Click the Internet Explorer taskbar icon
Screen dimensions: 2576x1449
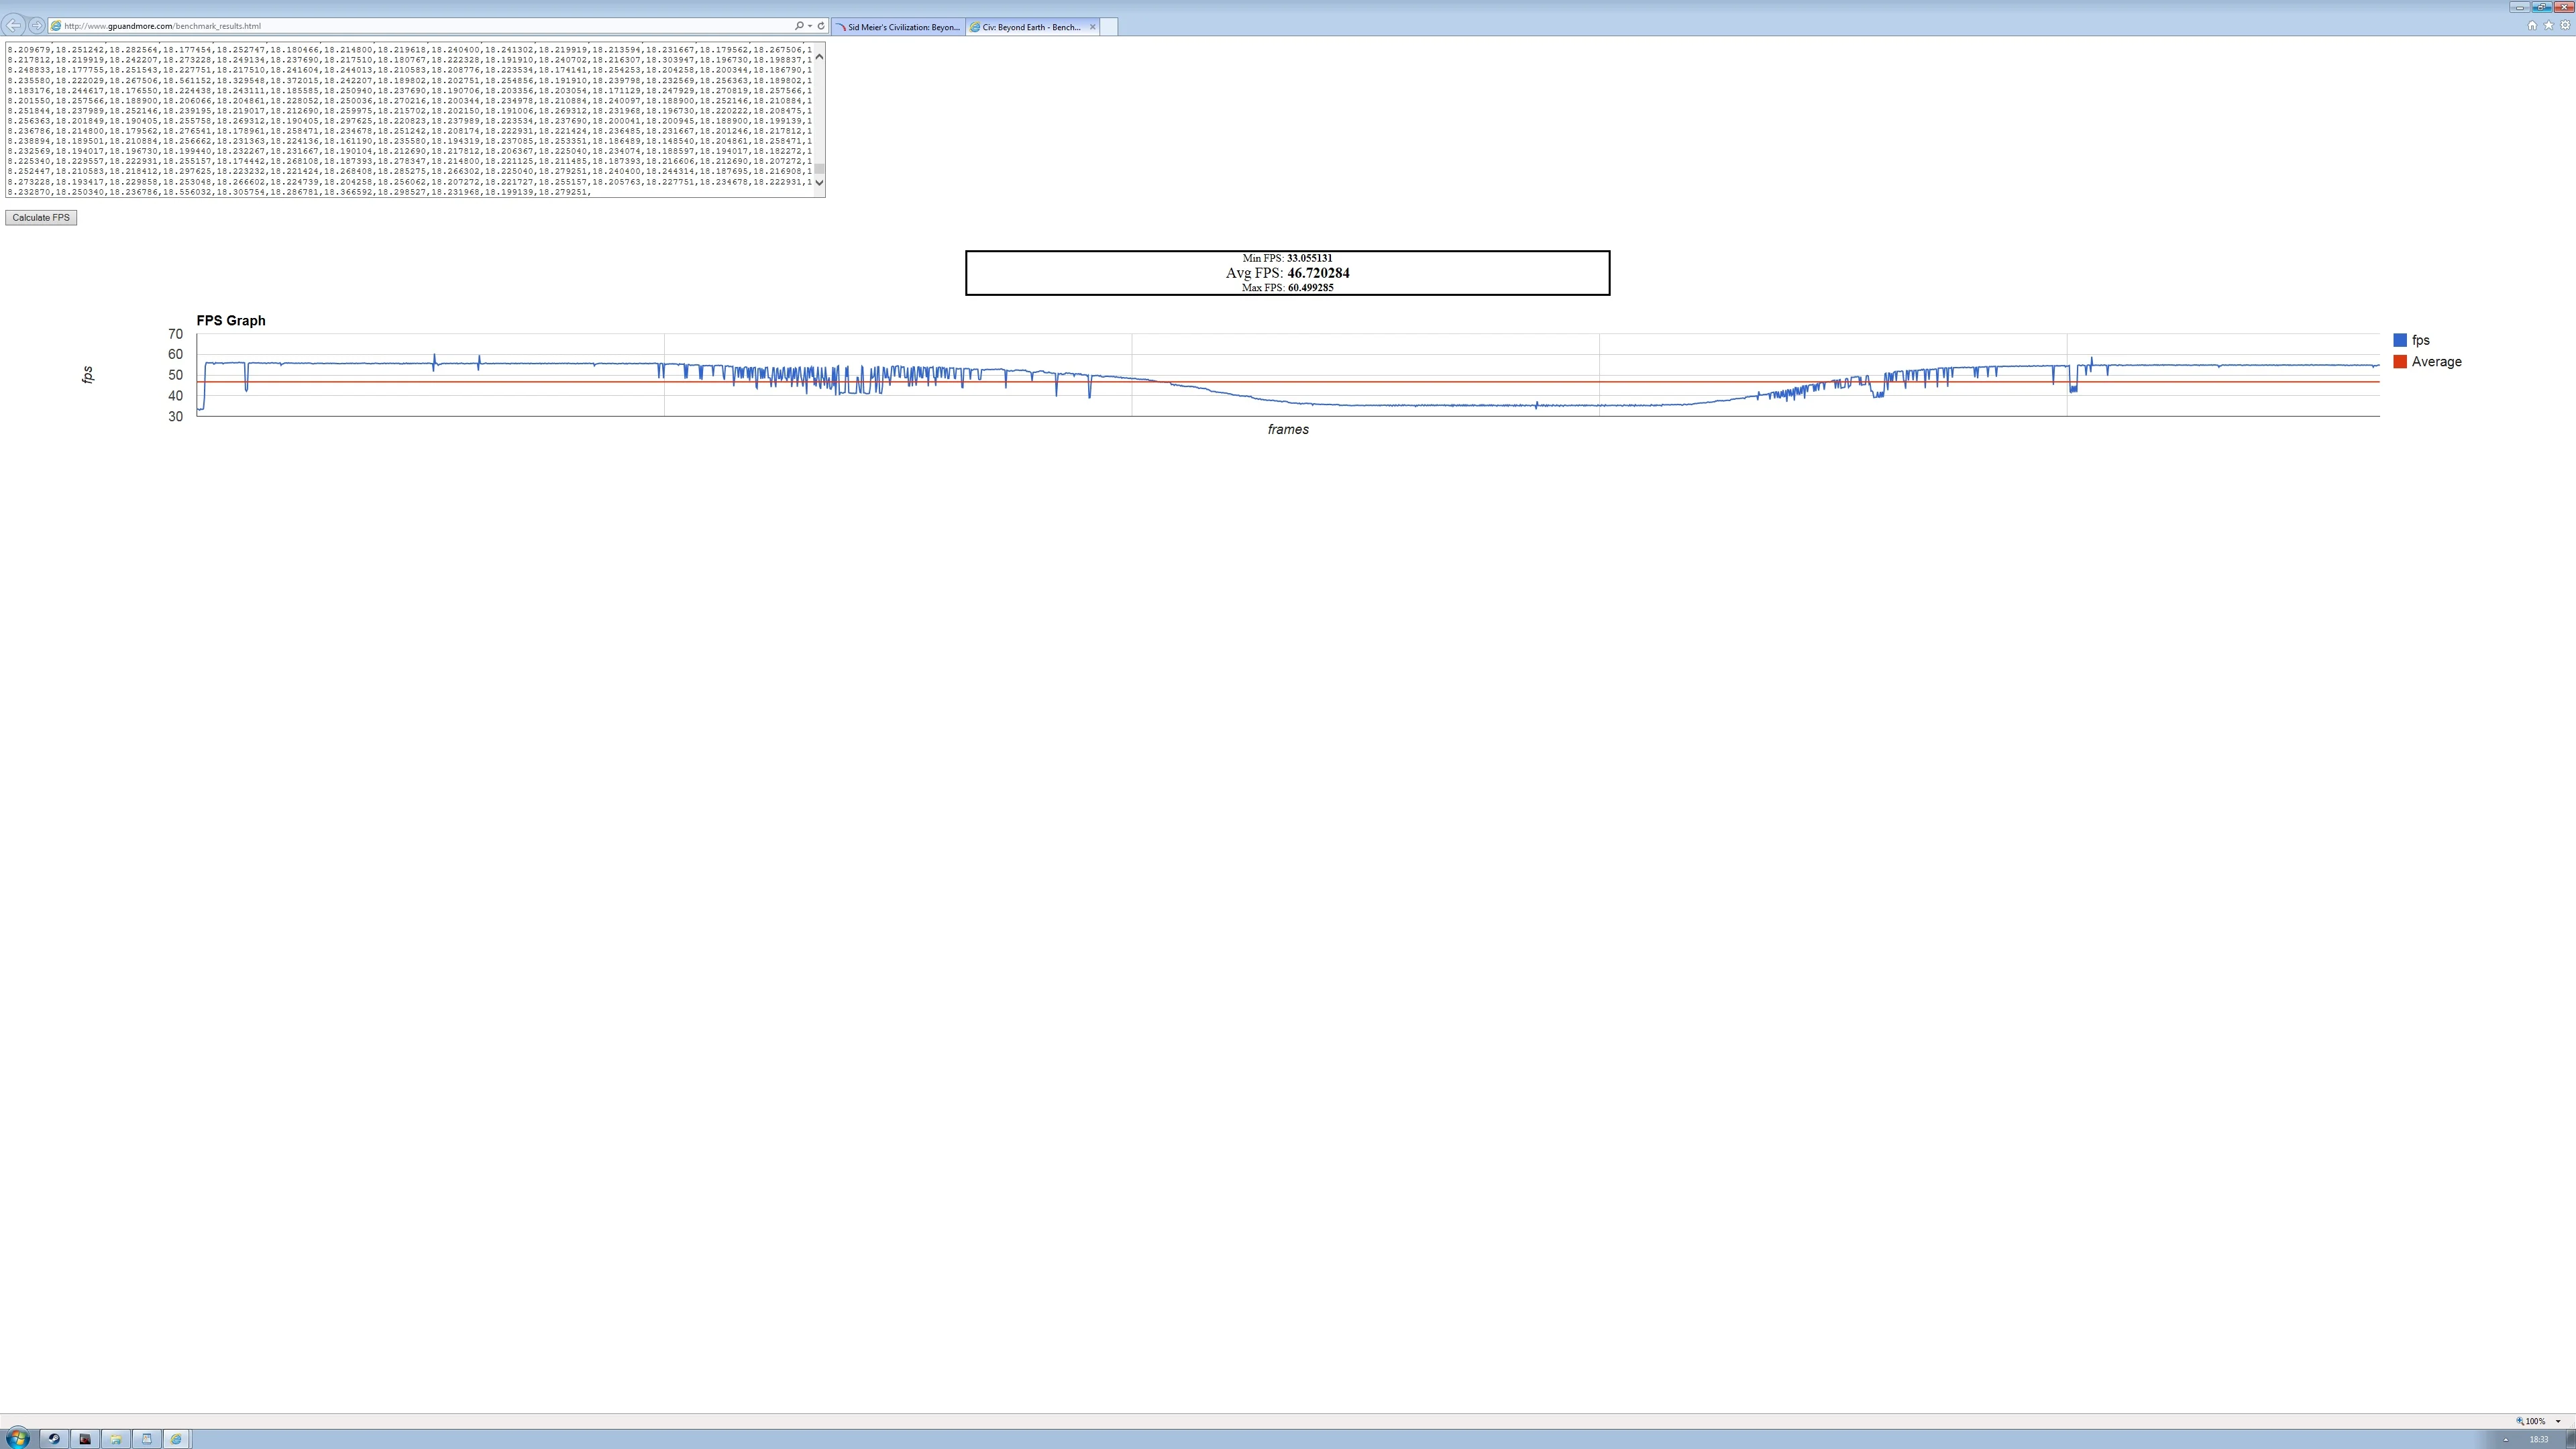tap(176, 1439)
